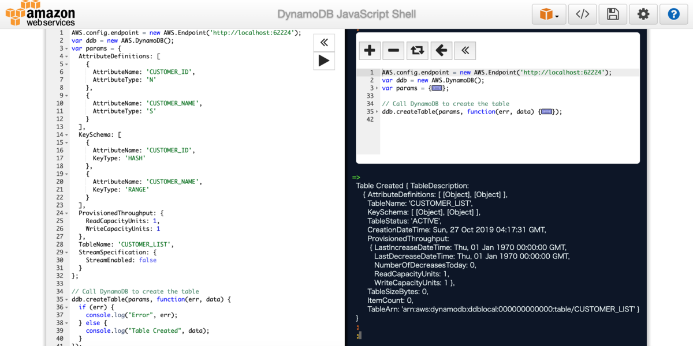The height and width of the screenshot is (346, 693).
Task: Click the TableSizeBytes: 0 output line
Action: [397, 291]
